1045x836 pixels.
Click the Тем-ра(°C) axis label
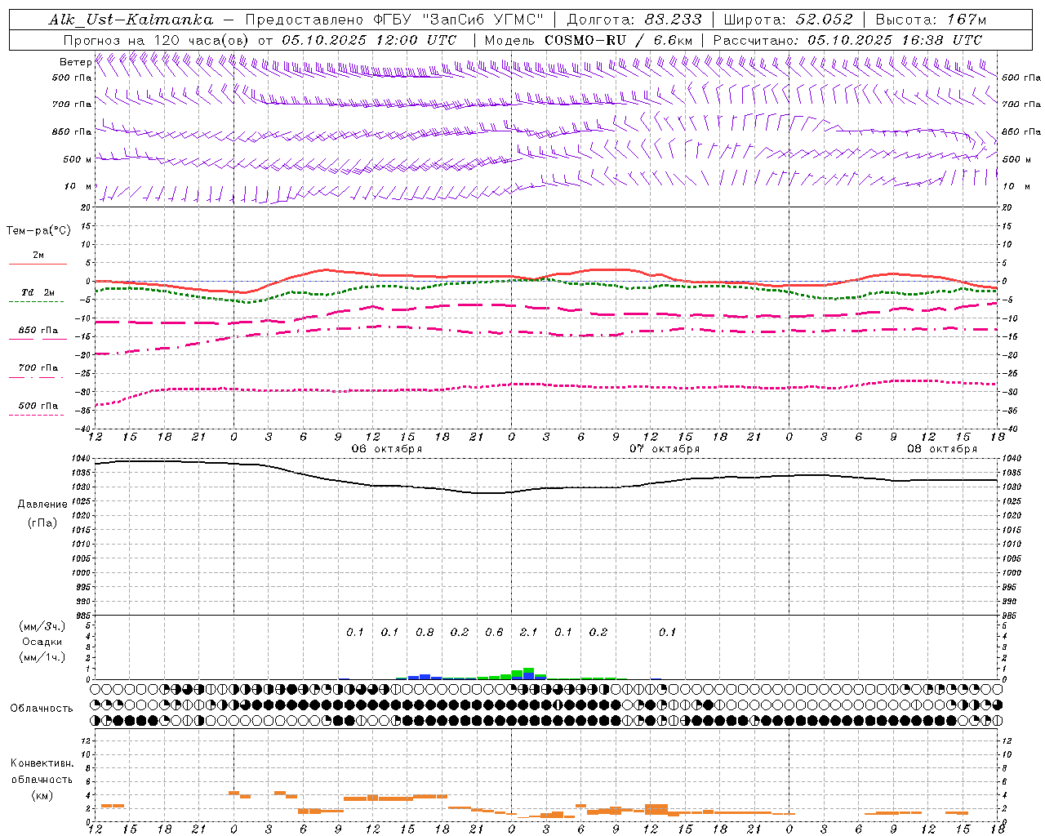38,230
